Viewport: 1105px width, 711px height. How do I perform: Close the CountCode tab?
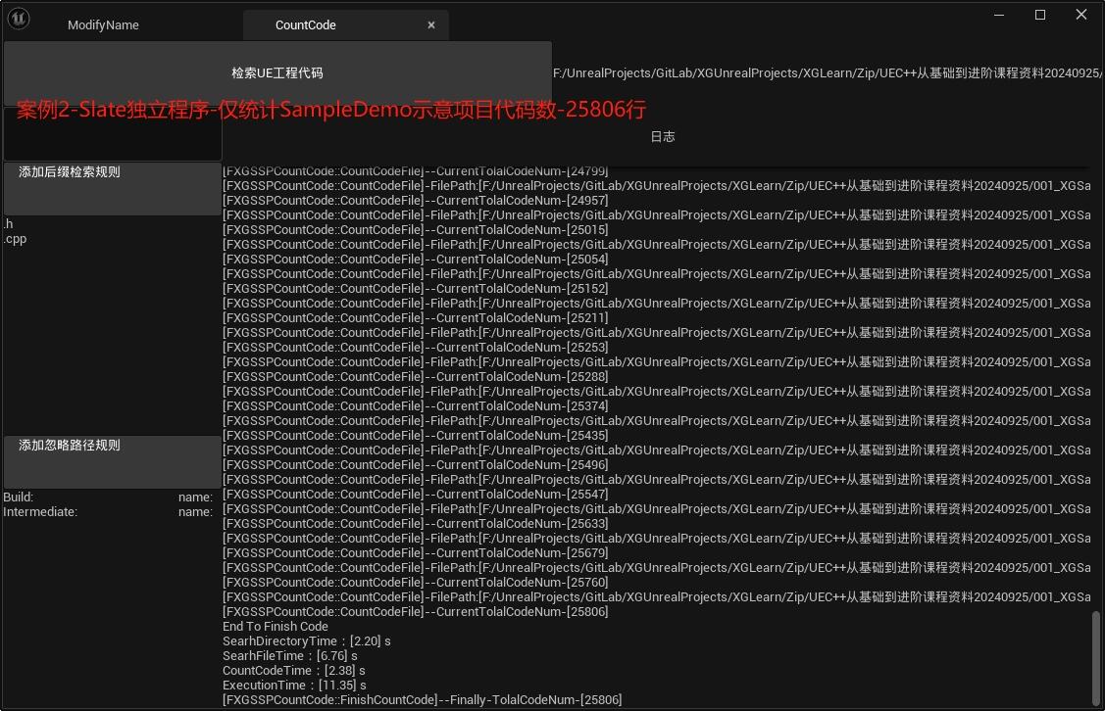pos(431,24)
